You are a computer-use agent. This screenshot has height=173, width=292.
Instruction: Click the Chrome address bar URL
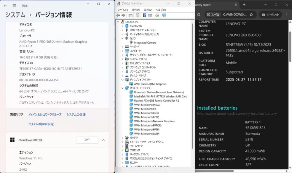pyautogui.click(x=235, y=15)
